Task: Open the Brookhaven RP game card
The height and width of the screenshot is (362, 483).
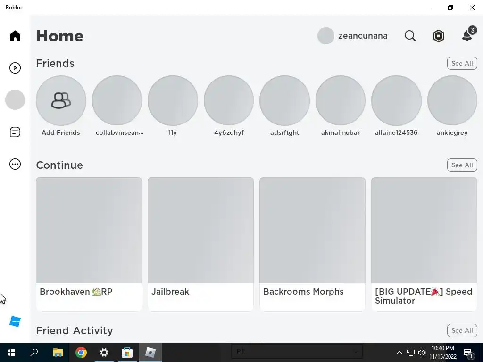Action: click(x=89, y=244)
